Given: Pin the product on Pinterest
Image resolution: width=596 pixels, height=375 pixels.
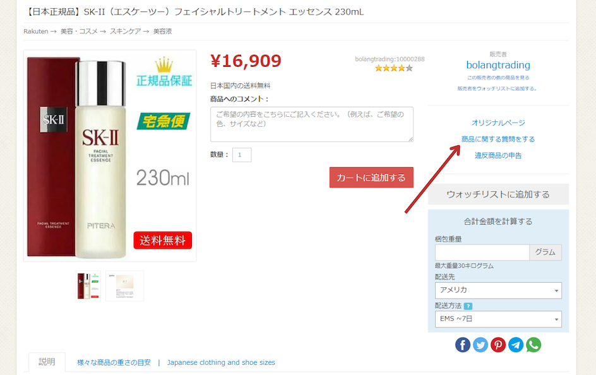Looking at the screenshot, I should click(498, 345).
